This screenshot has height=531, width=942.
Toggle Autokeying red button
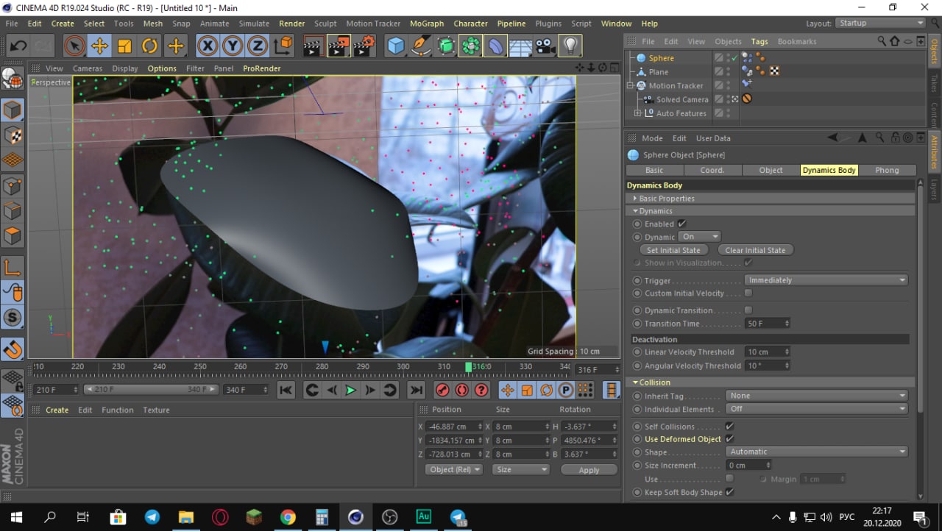(462, 390)
